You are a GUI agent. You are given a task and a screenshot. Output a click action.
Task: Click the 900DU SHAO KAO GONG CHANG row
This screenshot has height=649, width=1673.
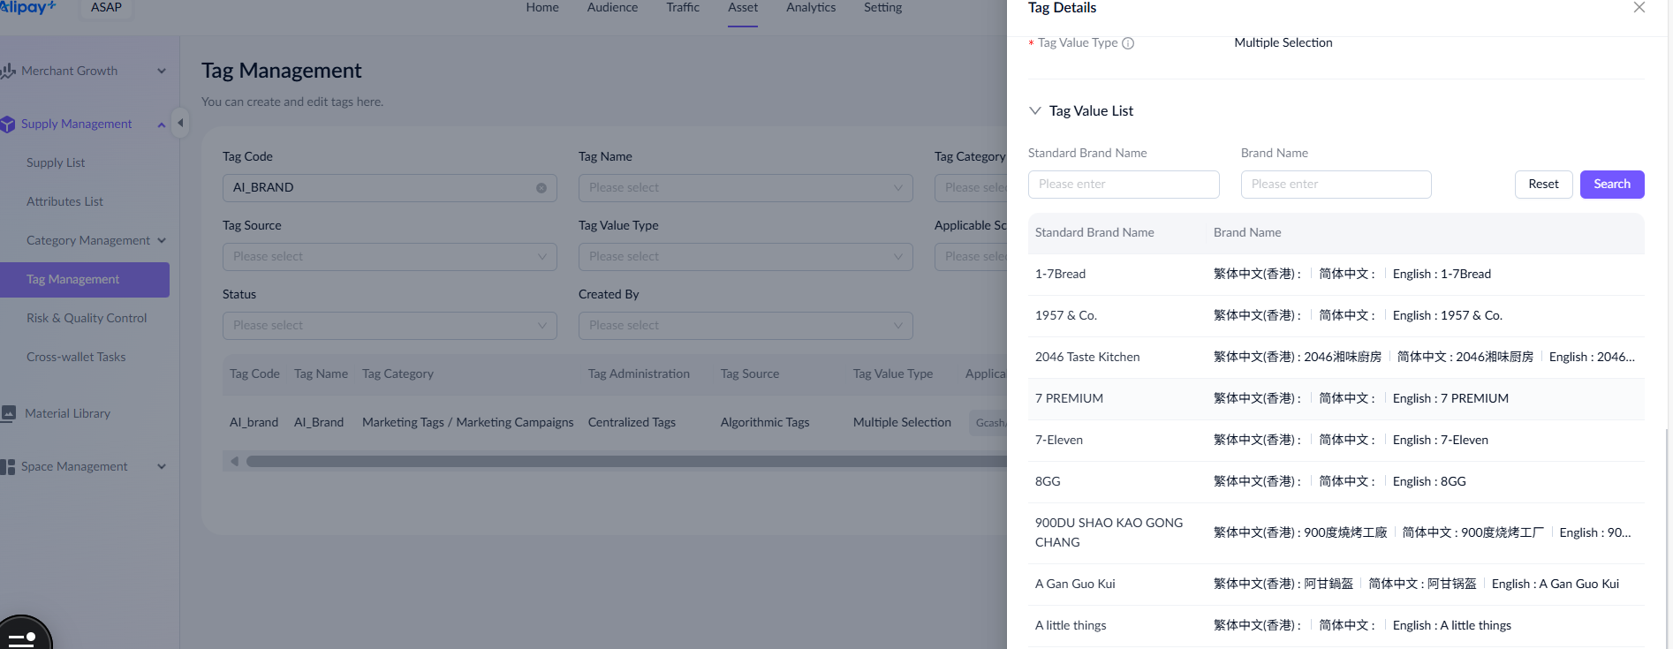pos(1336,533)
